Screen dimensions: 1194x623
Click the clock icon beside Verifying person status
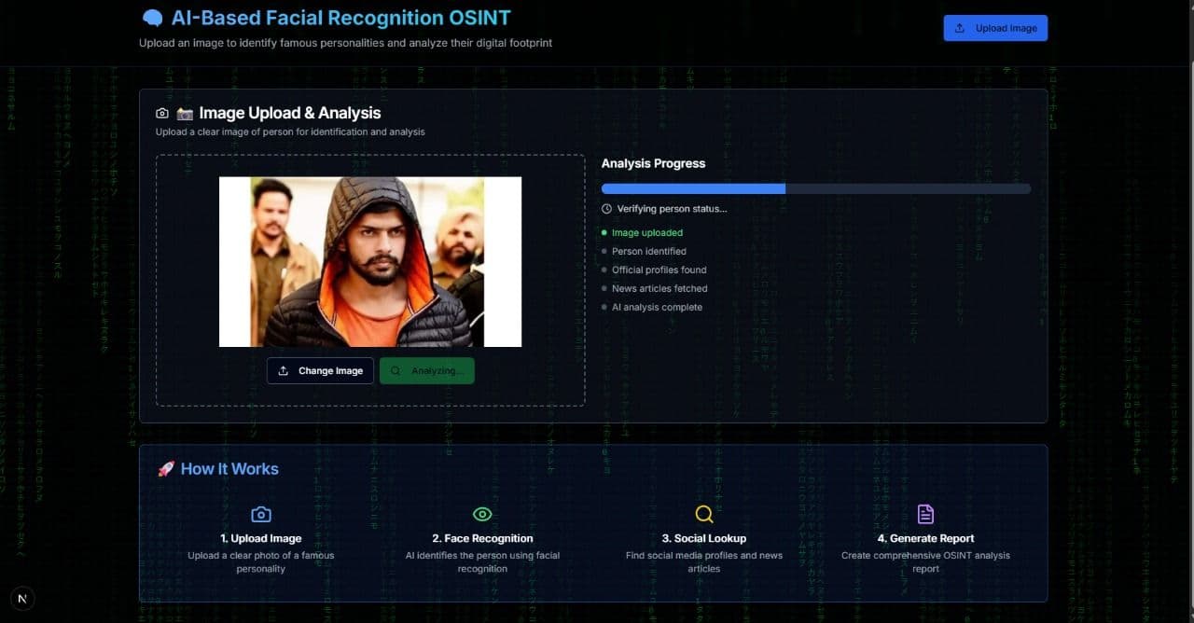(x=607, y=209)
